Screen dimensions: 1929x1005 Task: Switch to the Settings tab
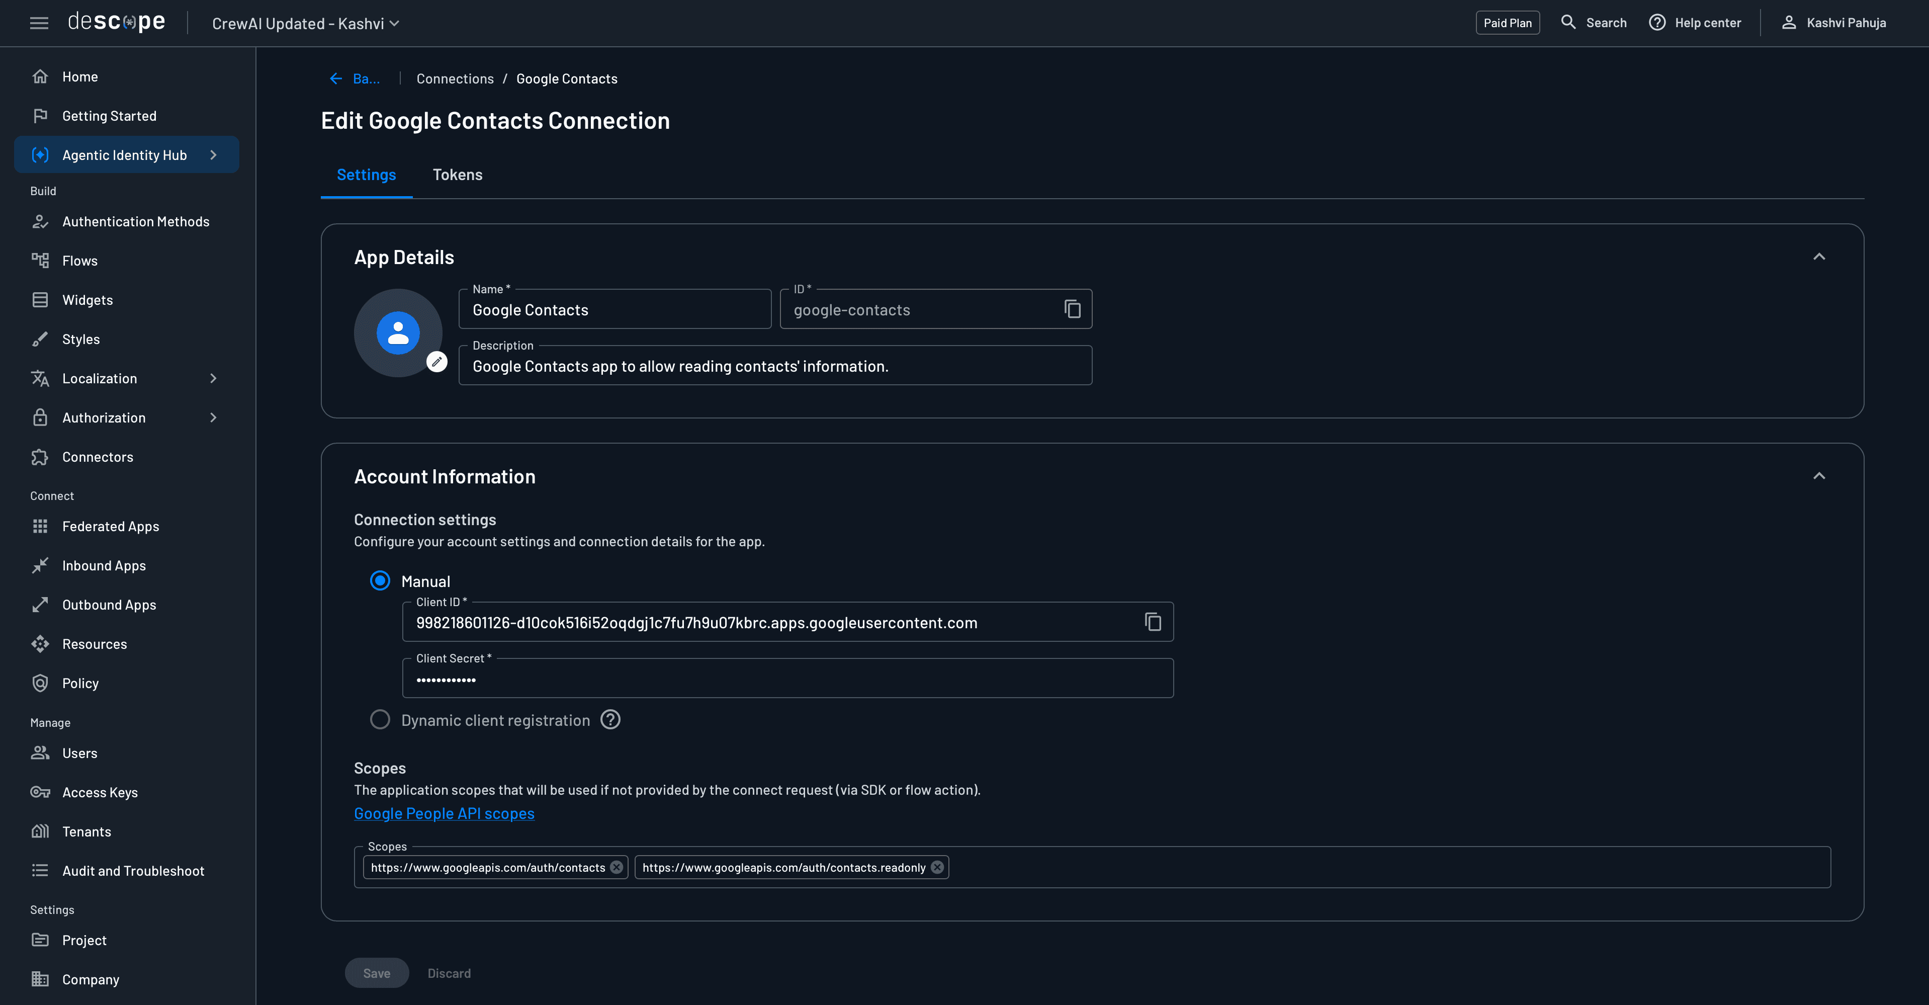(x=366, y=175)
